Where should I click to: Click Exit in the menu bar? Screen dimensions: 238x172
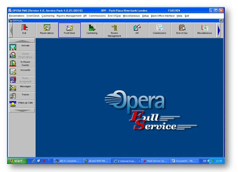187,16
